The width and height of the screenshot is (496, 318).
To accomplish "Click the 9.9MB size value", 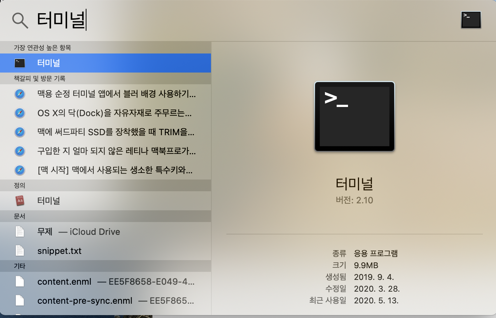I will tap(366, 265).
